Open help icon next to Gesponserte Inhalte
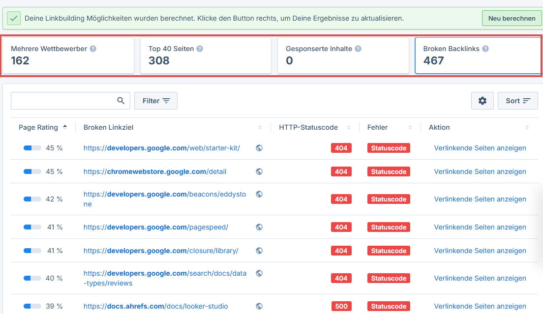543x314 pixels. click(358, 49)
